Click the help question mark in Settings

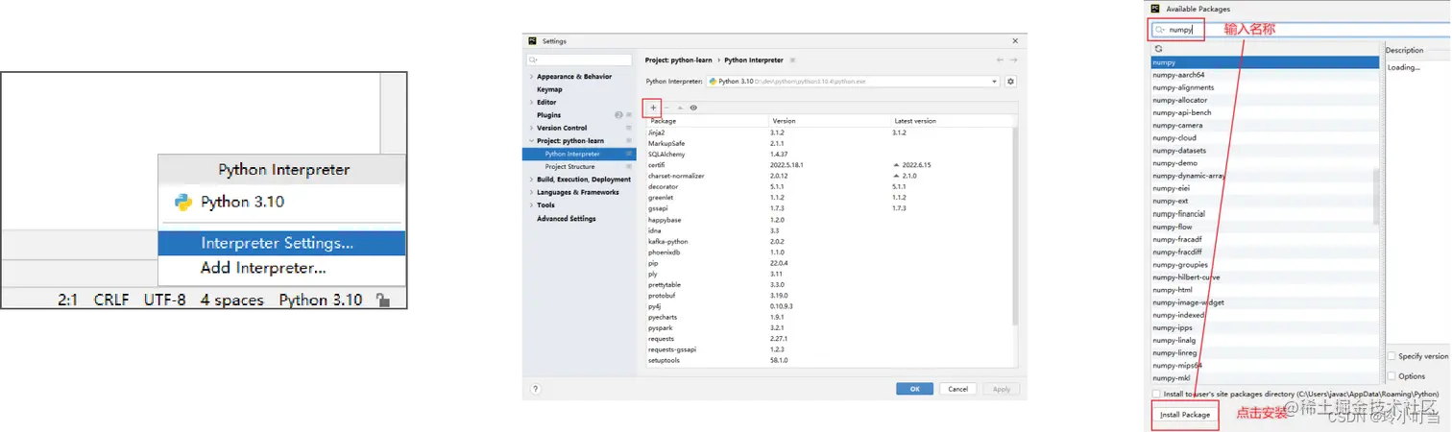click(535, 389)
